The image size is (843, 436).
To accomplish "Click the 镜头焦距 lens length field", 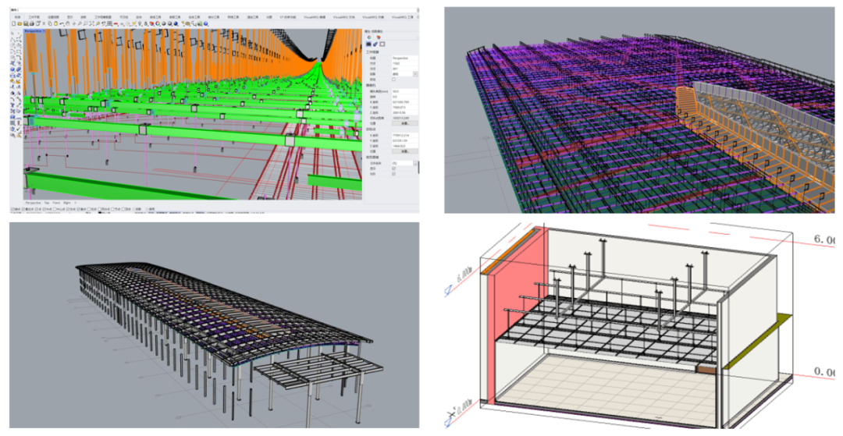I will 404,91.
